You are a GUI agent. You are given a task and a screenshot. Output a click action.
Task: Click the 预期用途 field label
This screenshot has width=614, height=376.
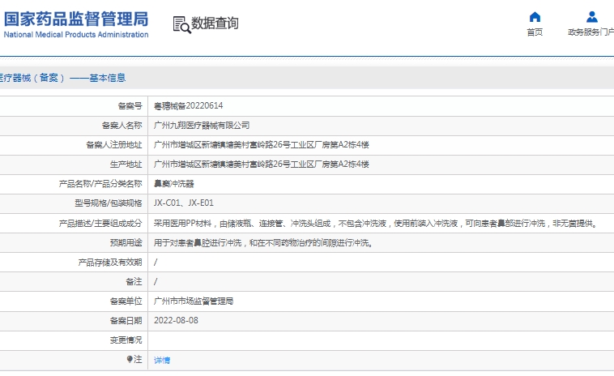[126, 243]
